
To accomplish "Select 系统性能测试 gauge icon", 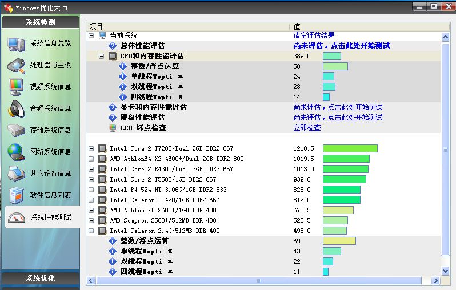I will (16, 217).
